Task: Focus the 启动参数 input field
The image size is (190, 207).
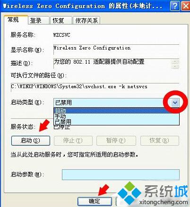Action: coord(121,174)
